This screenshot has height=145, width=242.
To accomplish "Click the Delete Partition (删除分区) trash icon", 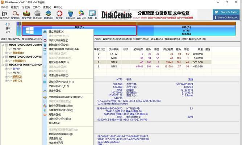I will (70, 13).
